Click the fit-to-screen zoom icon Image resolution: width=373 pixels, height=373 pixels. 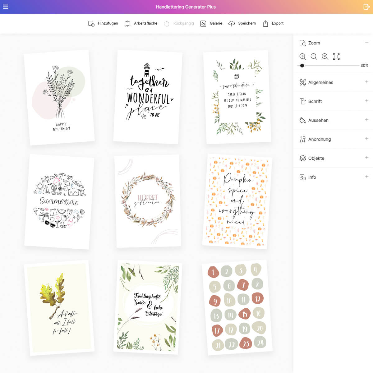[336, 57]
